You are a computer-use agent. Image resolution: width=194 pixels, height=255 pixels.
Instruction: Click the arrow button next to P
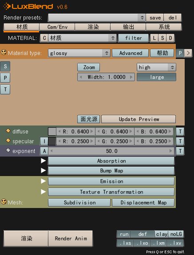188,53
